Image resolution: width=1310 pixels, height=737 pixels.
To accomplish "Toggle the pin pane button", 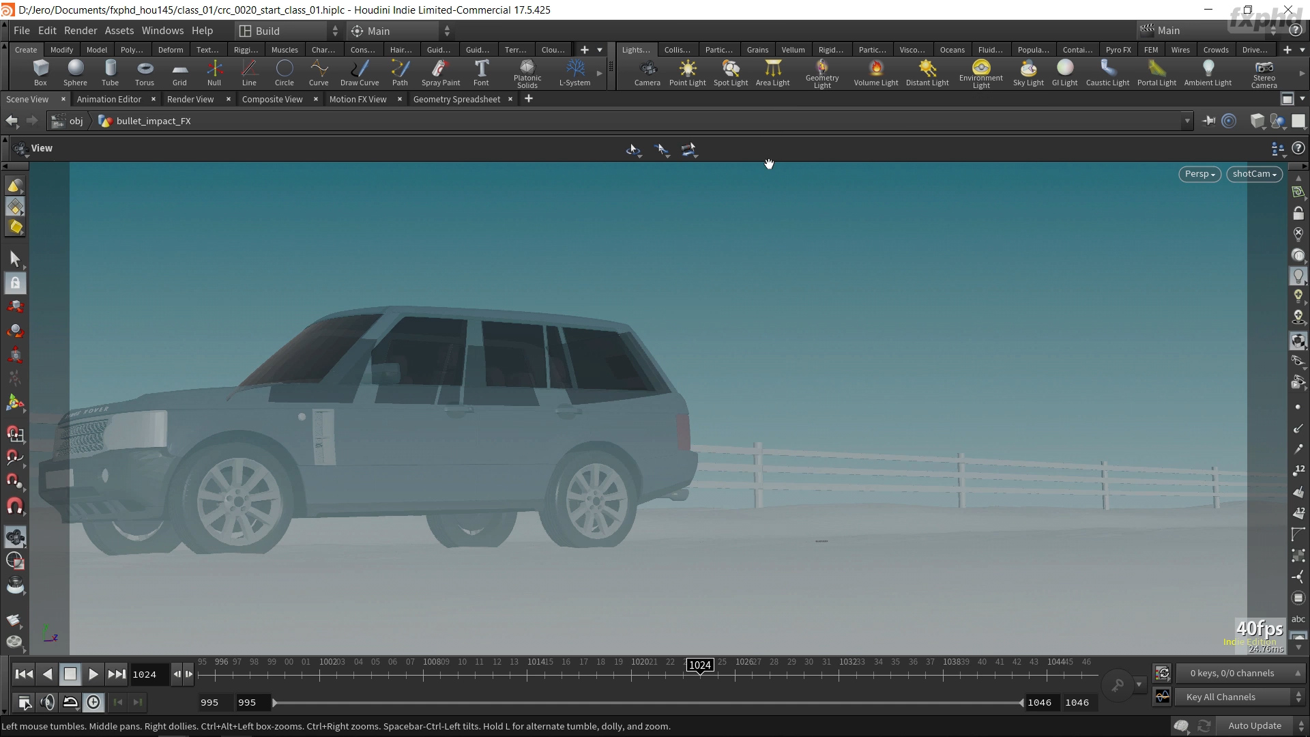I will [x=1208, y=121].
